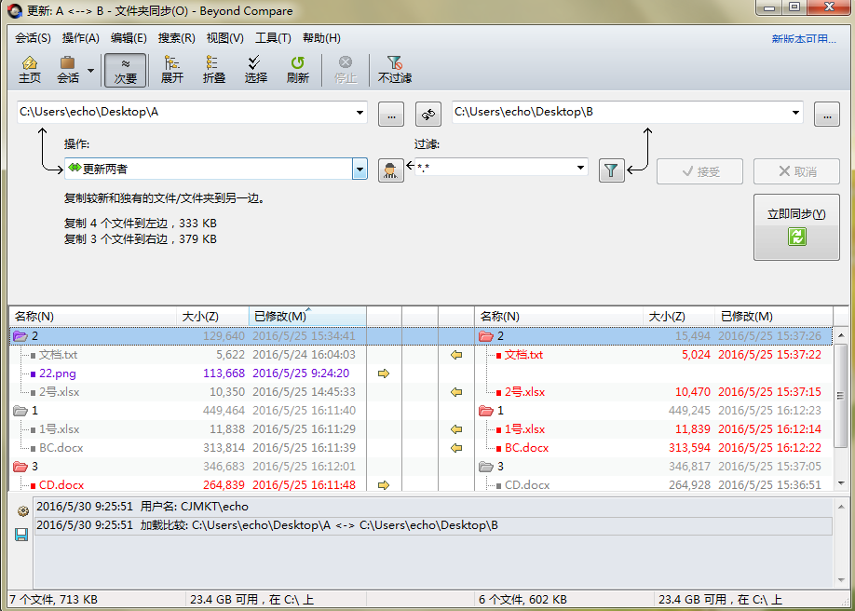
Task: Click the 主页 home toolbar icon
Action: pos(30,70)
